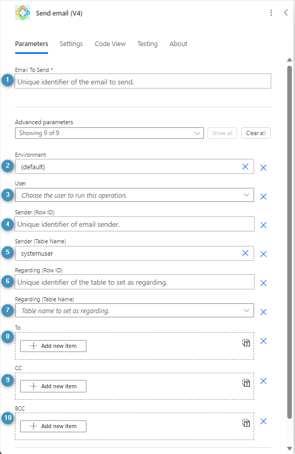The height and width of the screenshot is (454, 295).
Task: Open the Code View tab
Action: pyautogui.click(x=110, y=43)
